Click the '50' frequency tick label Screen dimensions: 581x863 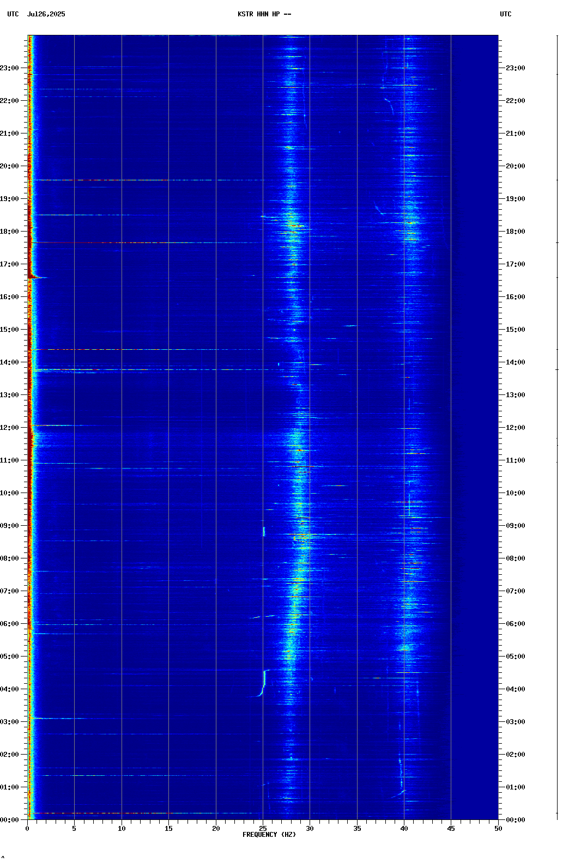(498, 829)
